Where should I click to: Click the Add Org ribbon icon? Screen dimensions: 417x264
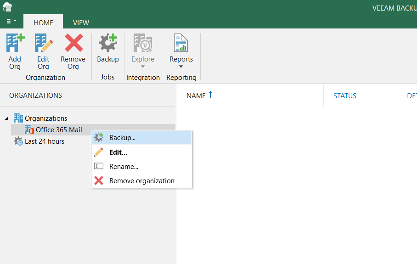(15, 44)
